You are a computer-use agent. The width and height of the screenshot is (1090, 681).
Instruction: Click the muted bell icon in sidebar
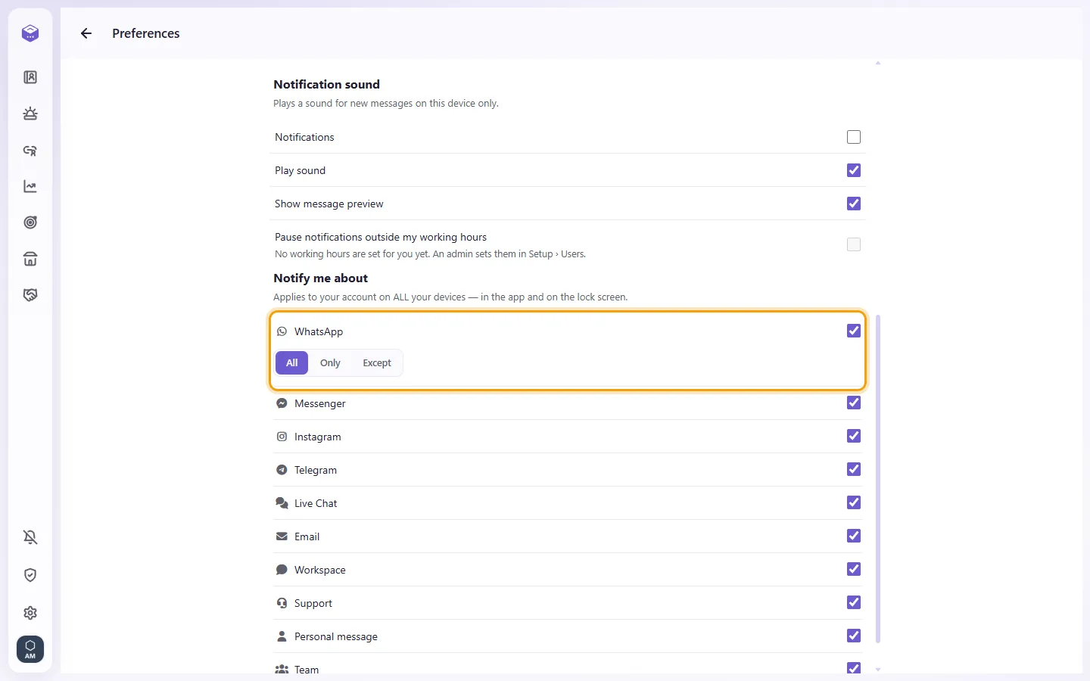tap(30, 537)
